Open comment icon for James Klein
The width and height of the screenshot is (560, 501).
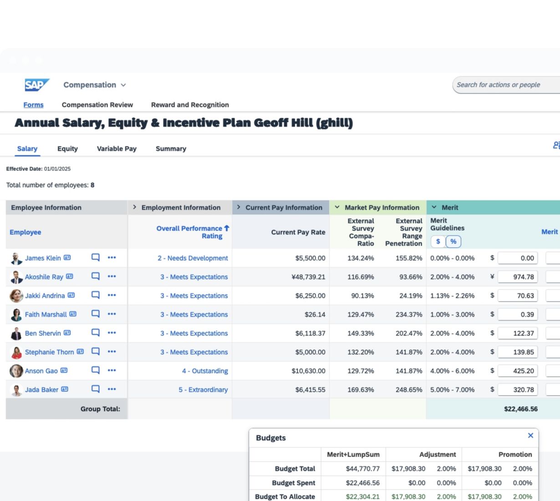pos(96,257)
